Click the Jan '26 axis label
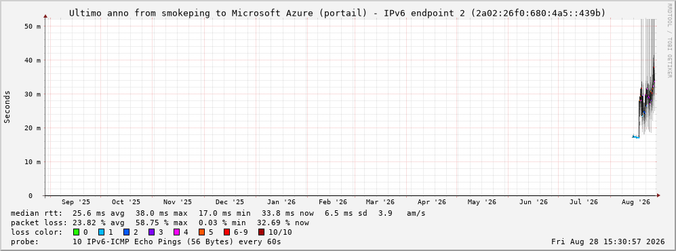 coord(281,202)
